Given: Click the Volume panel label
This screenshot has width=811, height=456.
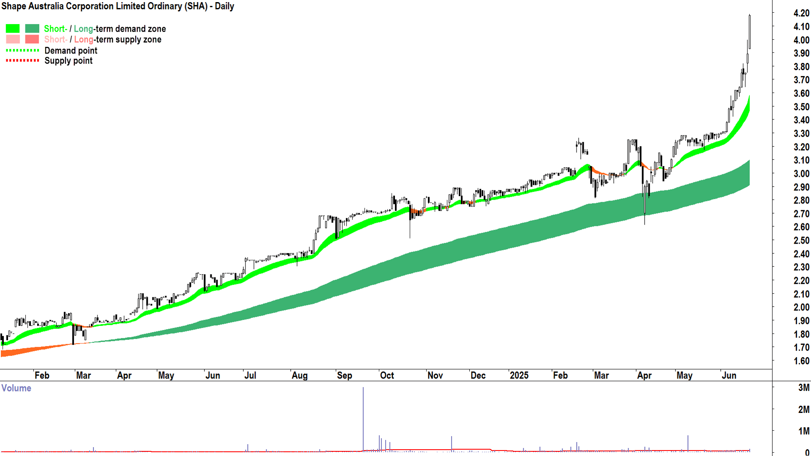Looking at the screenshot, I should pyautogui.click(x=16, y=388).
